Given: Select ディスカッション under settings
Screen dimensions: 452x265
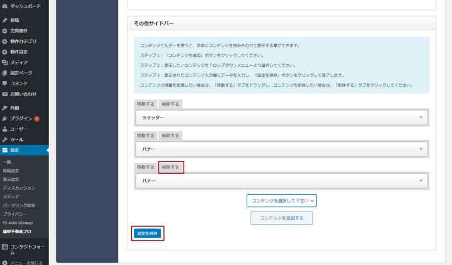Looking at the screenshot, I should coord(18,188).
